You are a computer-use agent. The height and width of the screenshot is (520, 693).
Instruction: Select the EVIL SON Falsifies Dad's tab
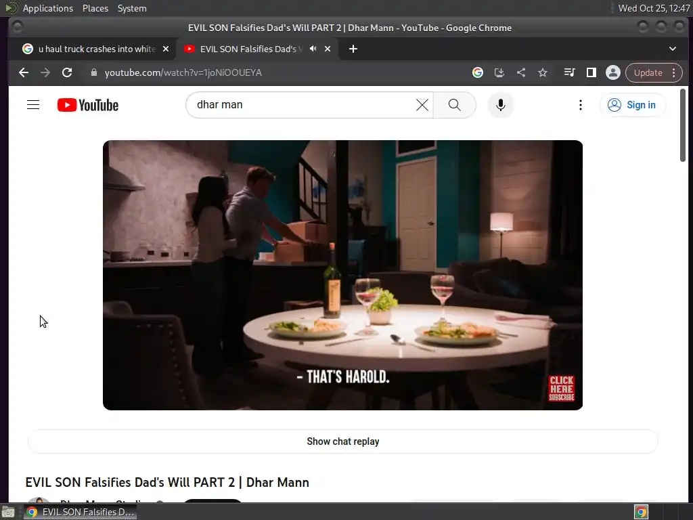point(251,49)
